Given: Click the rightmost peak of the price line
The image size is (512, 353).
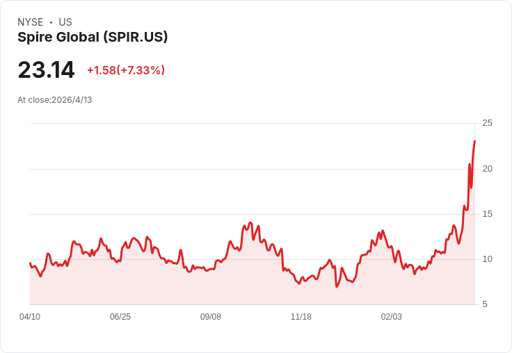Looking at the screenshot, I should point(474,142).
